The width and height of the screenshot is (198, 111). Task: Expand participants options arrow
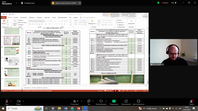(81, 101)
